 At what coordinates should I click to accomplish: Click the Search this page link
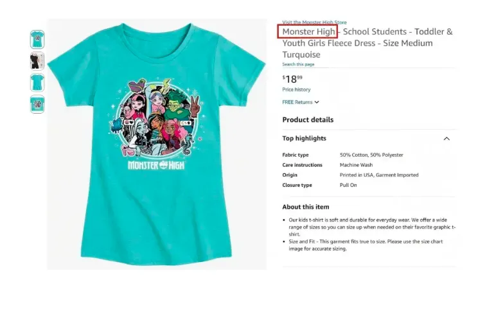tap(298, 64)
